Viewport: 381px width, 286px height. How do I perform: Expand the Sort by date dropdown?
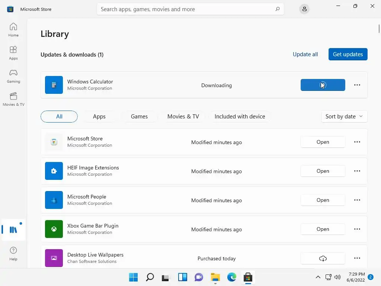coord(344,117)
